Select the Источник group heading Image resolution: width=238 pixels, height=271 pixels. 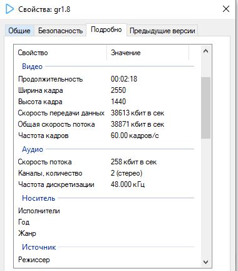(39, 247)
